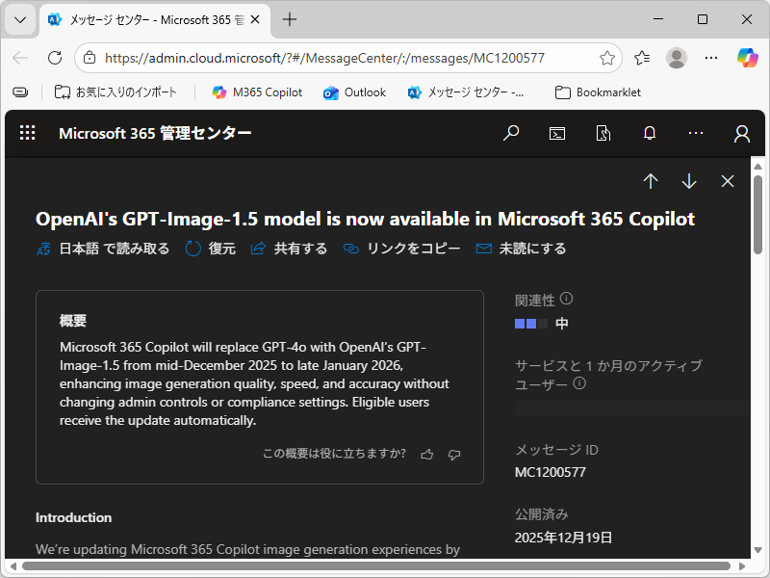Click the search magnifier in admin center header

pyautogui.click(x=511, y=133)
